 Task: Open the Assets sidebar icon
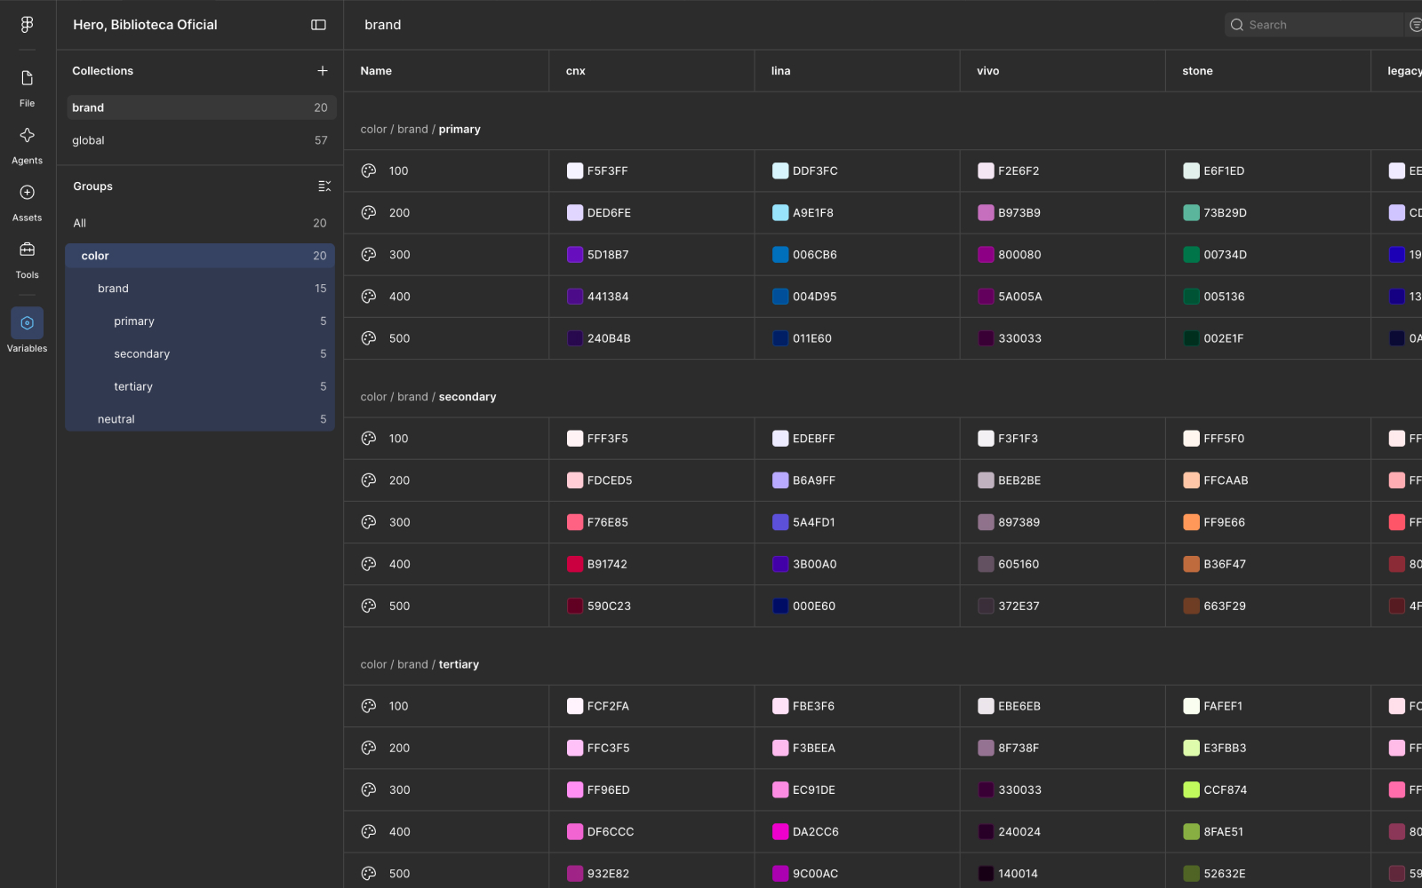[27, 202]
